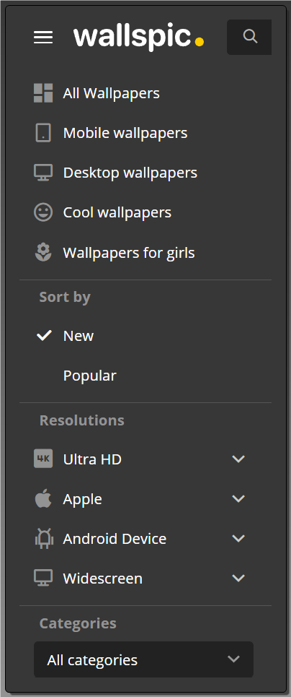Open the hamburger menu icon
Image resolution: width=291 pixels, height=697 pixels.
[43, 38]
